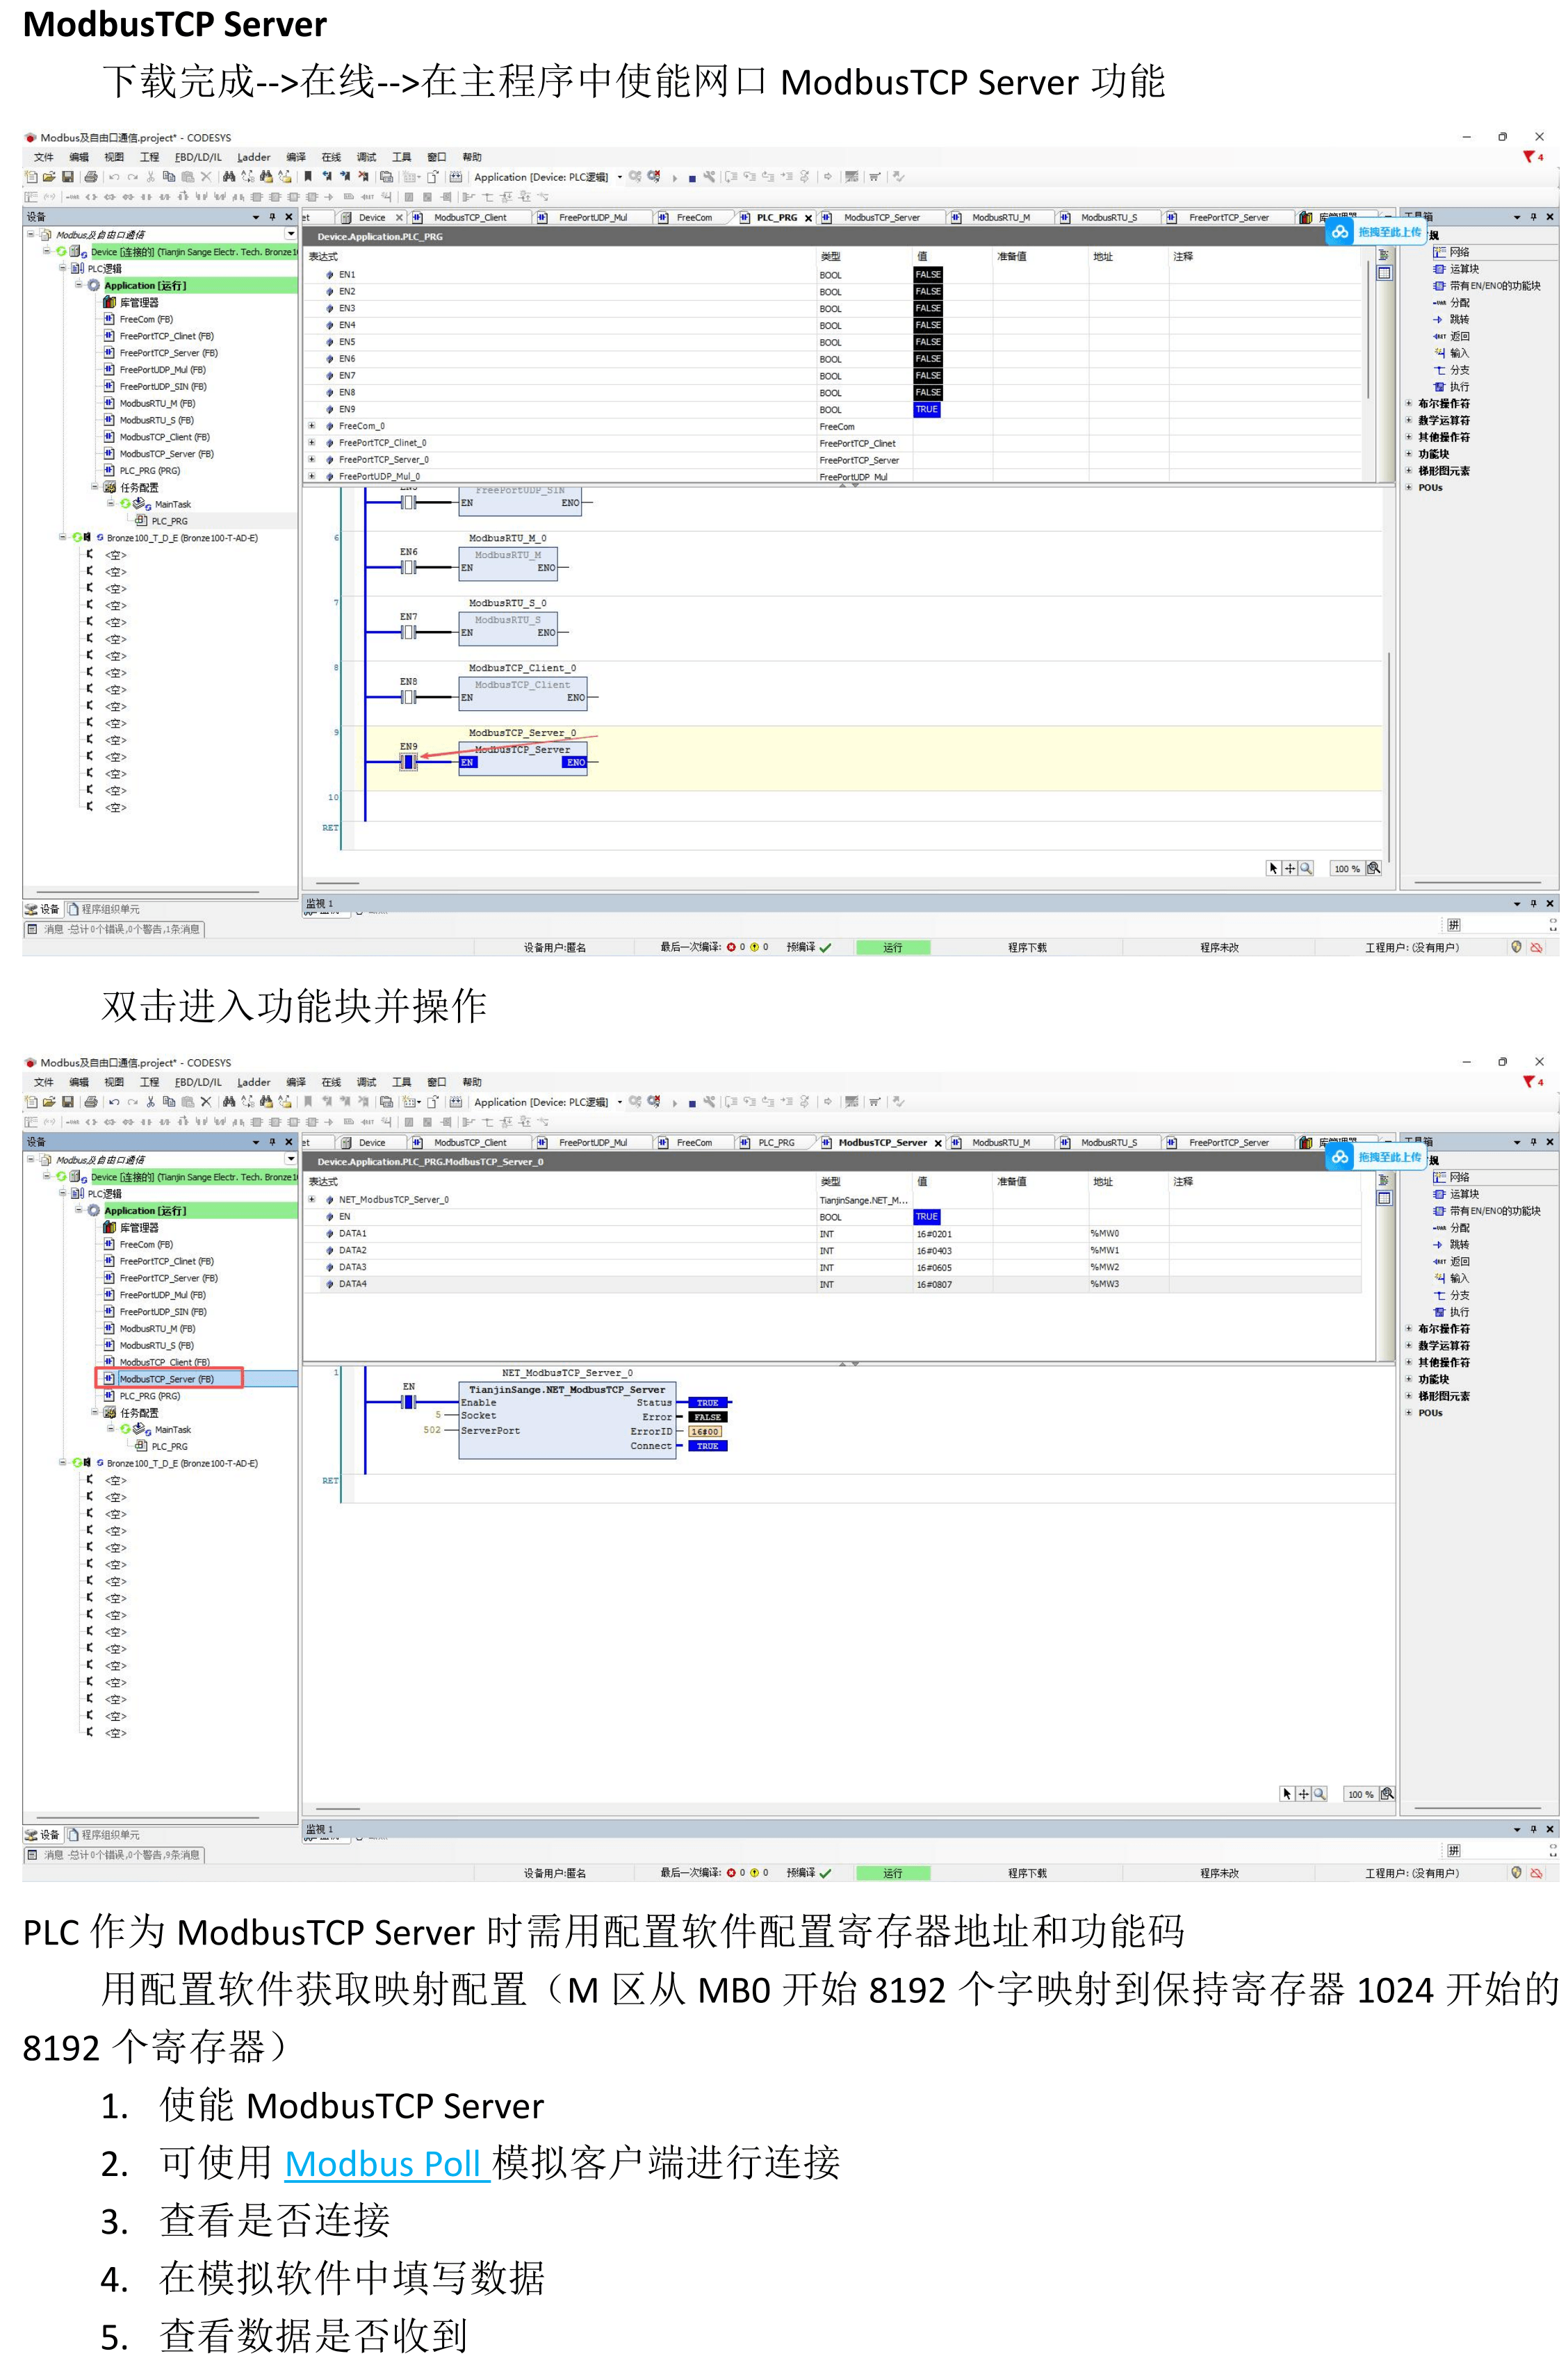Click the toggle bookmark icon in the PLC_PRG window
The height and width of the screenshot is (2356, 1568).
(309, 177)
